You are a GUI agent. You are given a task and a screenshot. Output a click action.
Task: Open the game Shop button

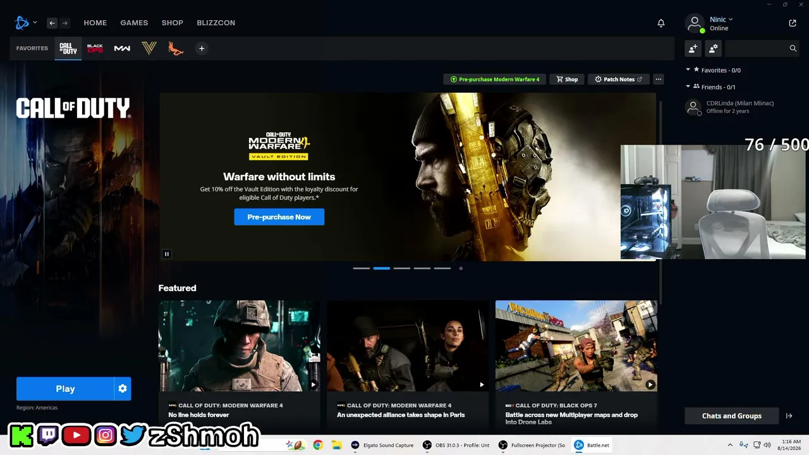567,79
